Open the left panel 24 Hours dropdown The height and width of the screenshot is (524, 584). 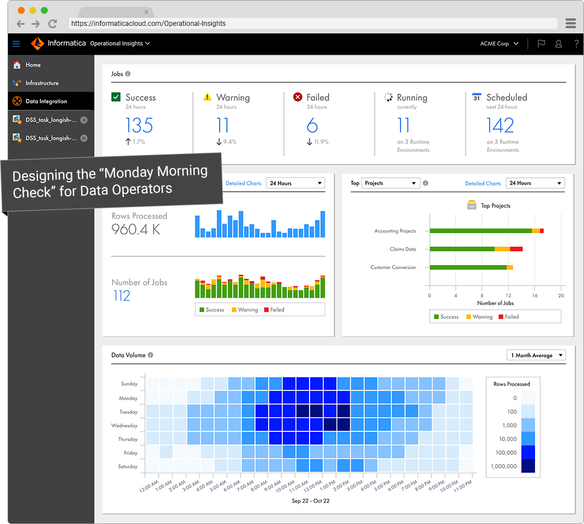click(x=295, y=183)
